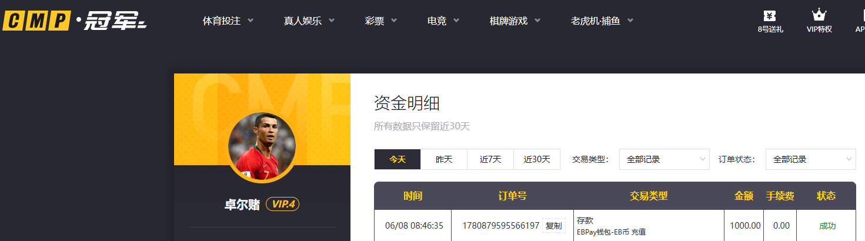Image resolution: width=865 pixels, height=241 pixels.
Task: Select the 今天 date filter tab
Action: (x=398, y=159)
